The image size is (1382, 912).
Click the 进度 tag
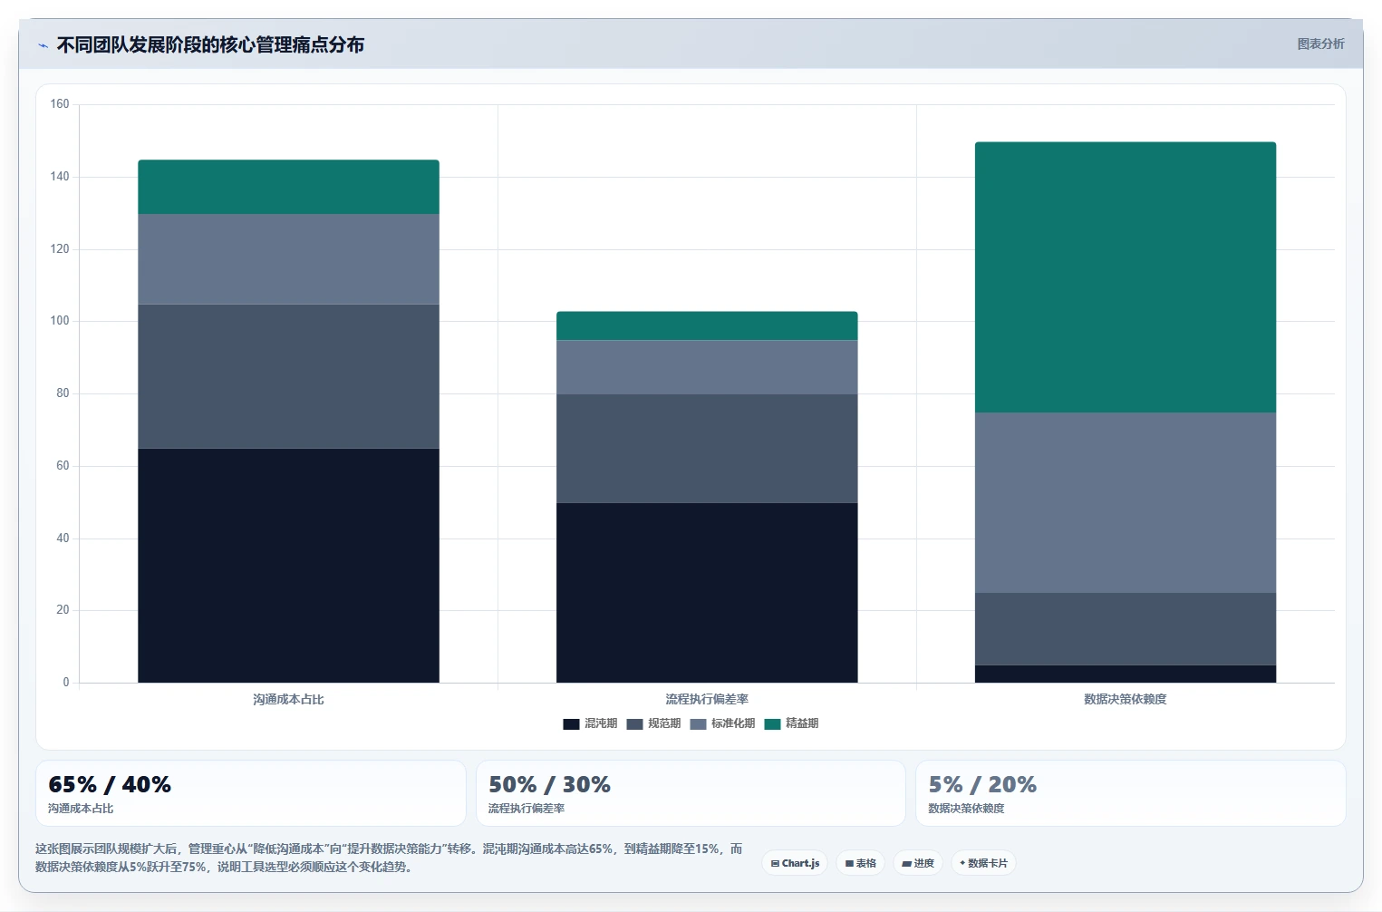918,863
